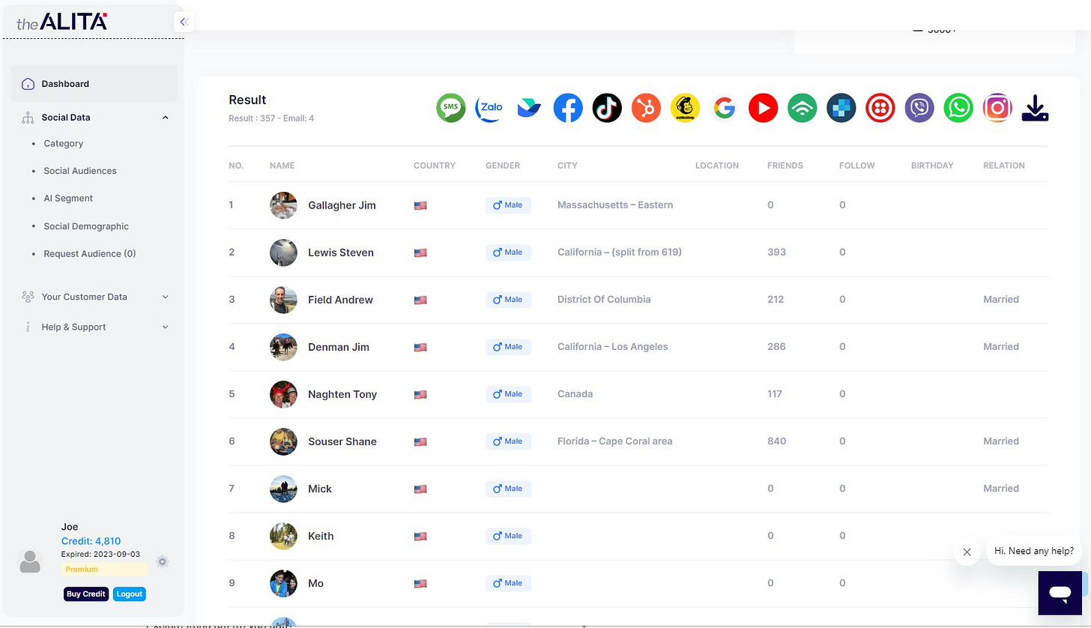This screenshot has width=1091, height=628.
Task: Click Joe's user avatar icon
Action: click(30, 561)
